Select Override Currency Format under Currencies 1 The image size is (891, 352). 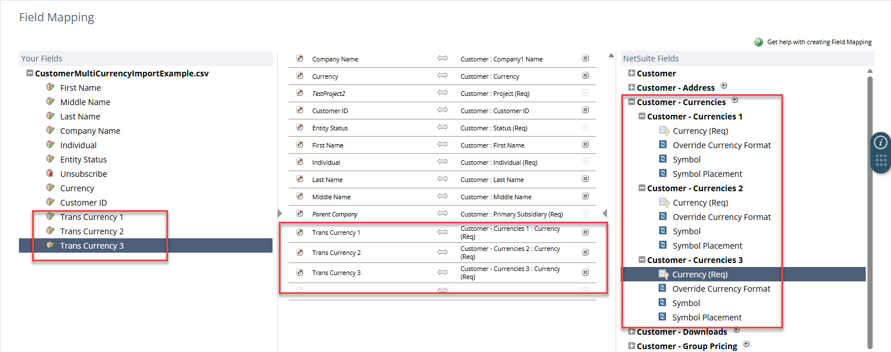click(722, 145)
